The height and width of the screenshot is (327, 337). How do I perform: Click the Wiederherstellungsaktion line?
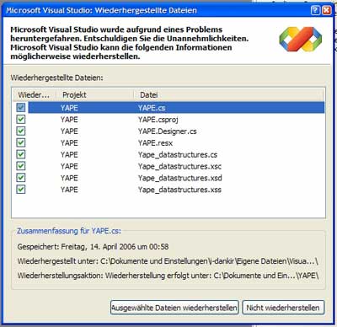point(168,276)
